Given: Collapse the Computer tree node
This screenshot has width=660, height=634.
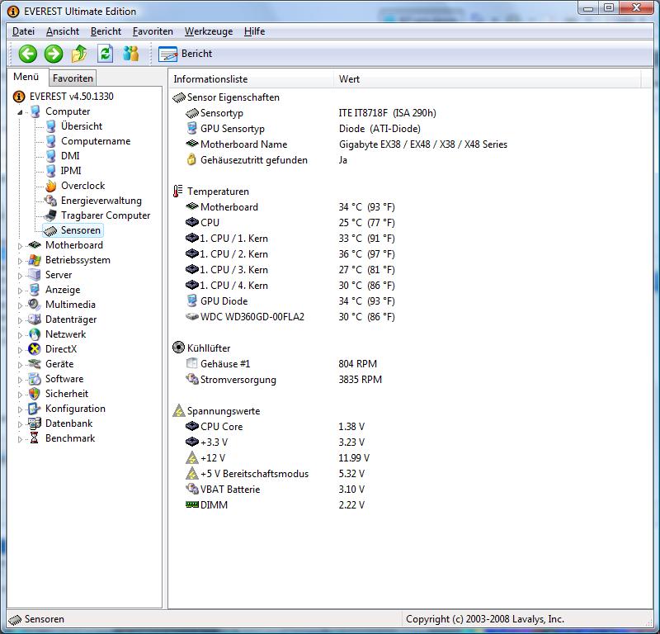Looking at the screenshot, I should tap(20, 112).
